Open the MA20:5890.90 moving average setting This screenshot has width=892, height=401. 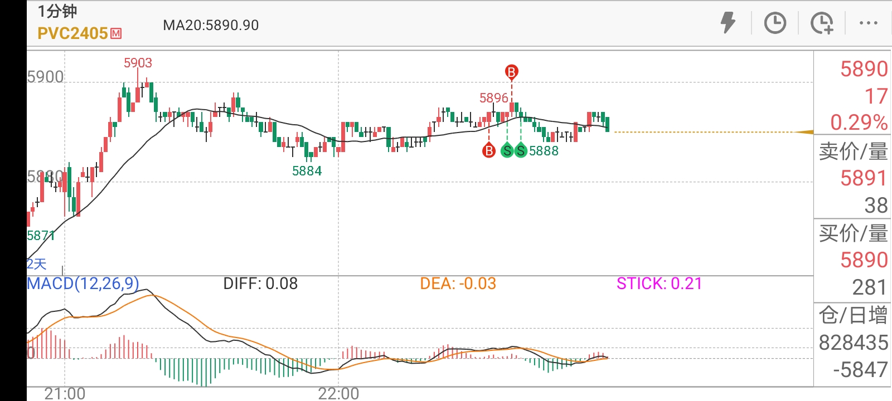point(211,25)
